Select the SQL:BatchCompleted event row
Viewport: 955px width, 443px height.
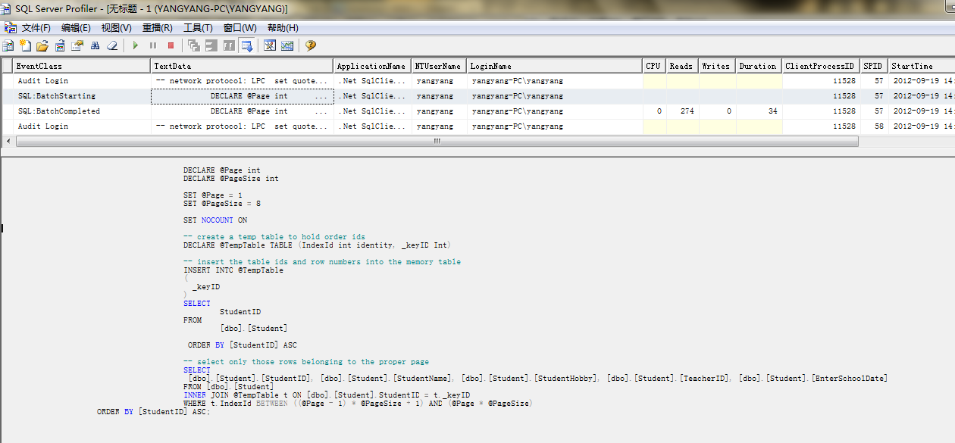point(59,111)
